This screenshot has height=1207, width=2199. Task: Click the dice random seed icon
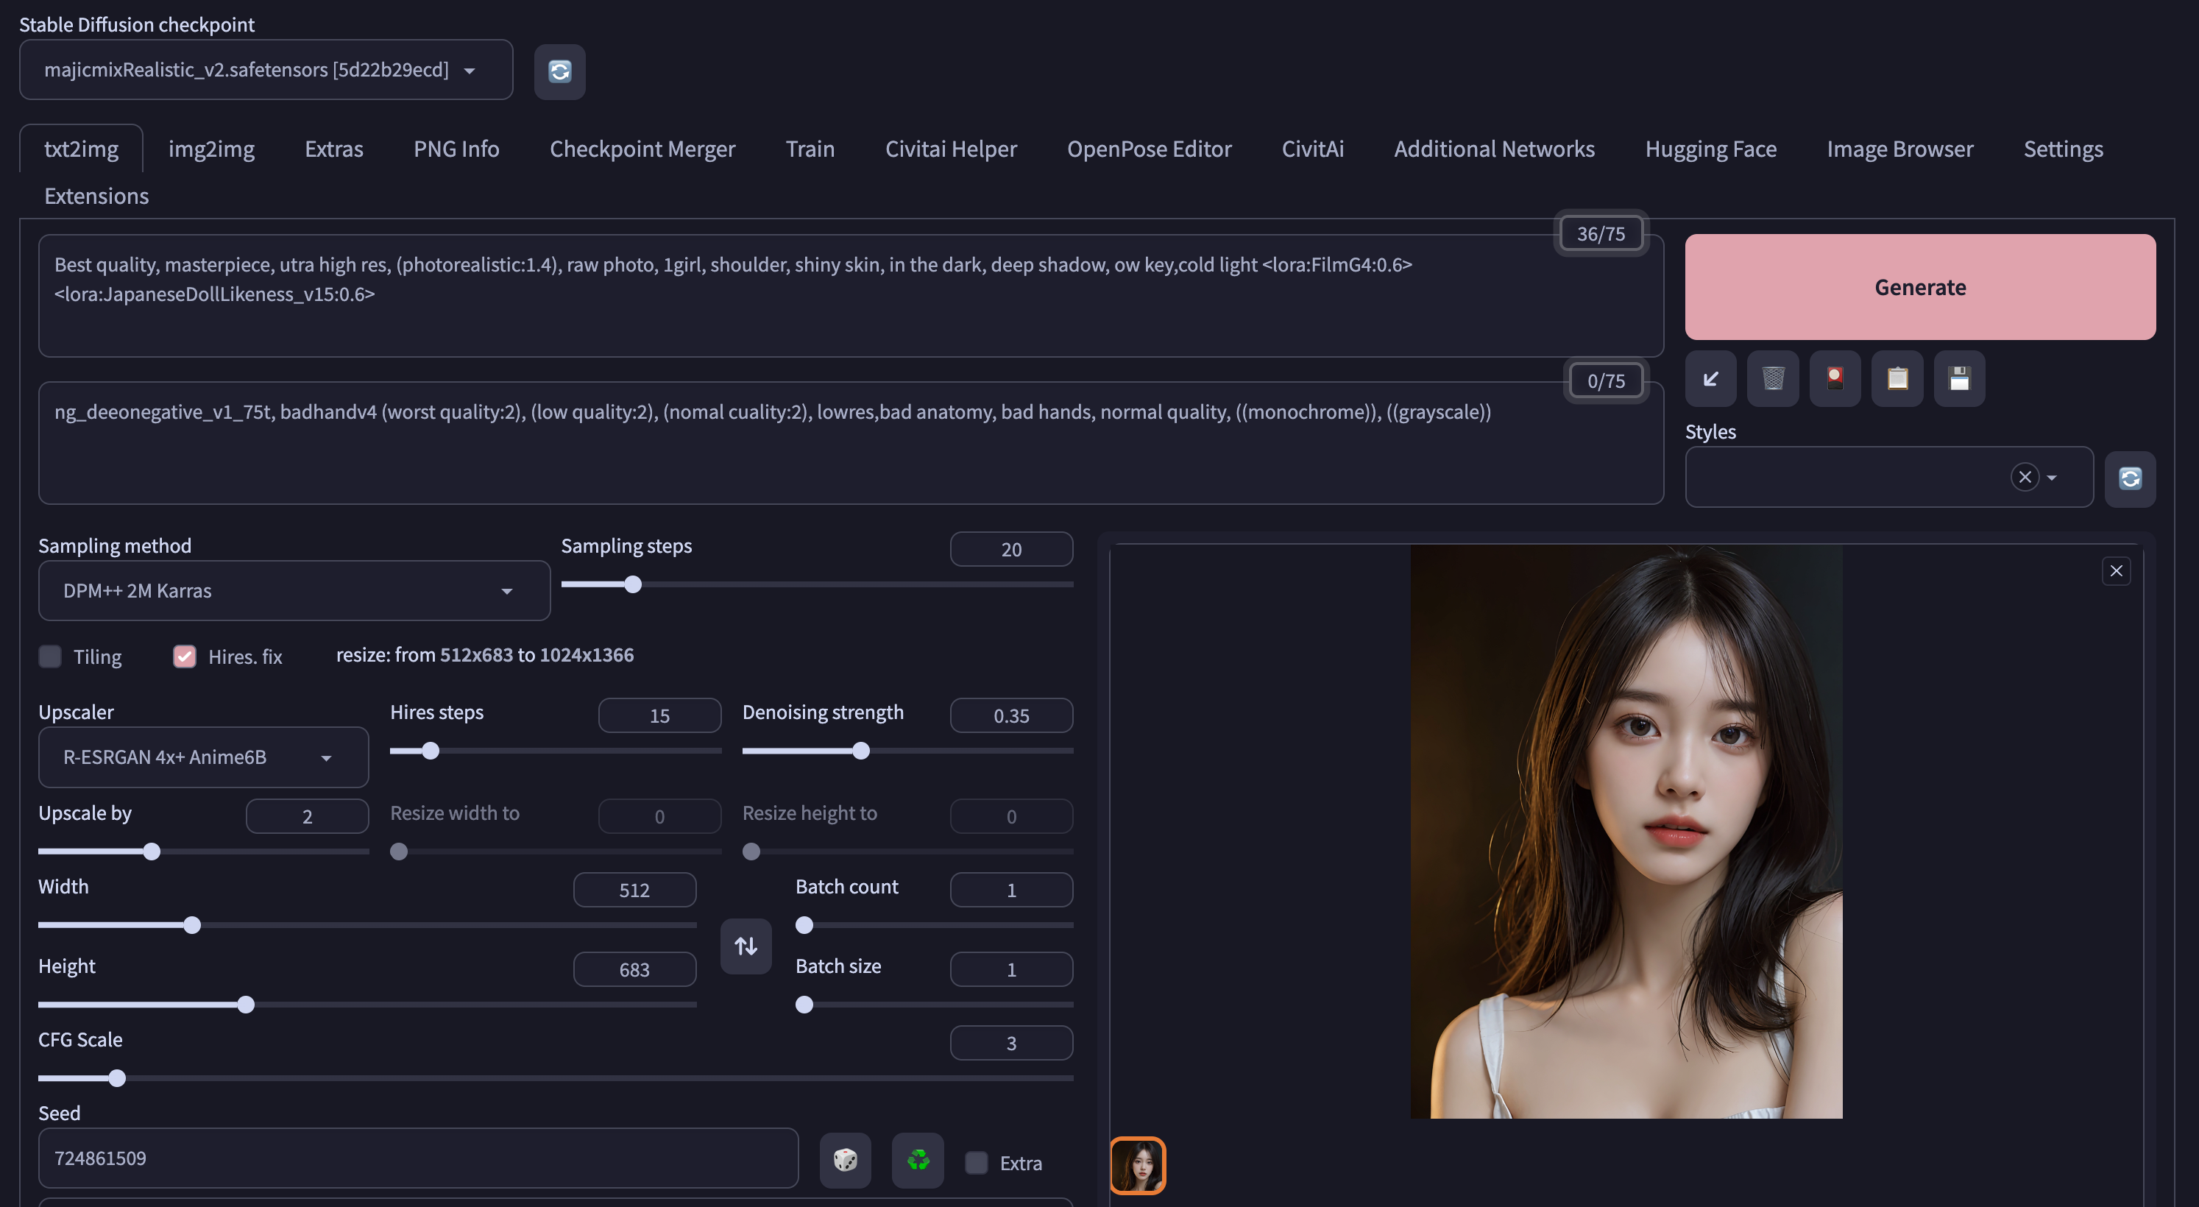tap(844, 1160)
